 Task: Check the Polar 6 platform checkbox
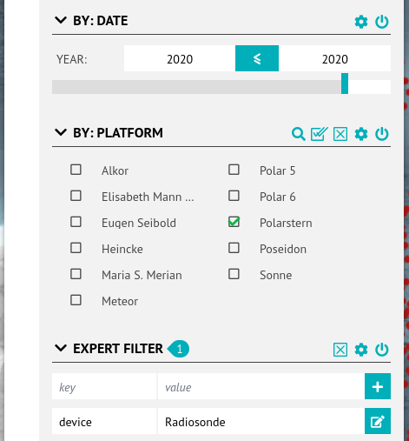234,196
